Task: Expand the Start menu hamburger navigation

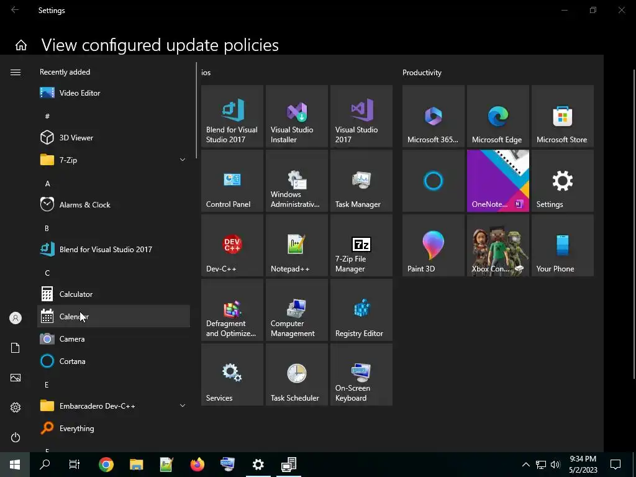Action: [x=16, y=72]
